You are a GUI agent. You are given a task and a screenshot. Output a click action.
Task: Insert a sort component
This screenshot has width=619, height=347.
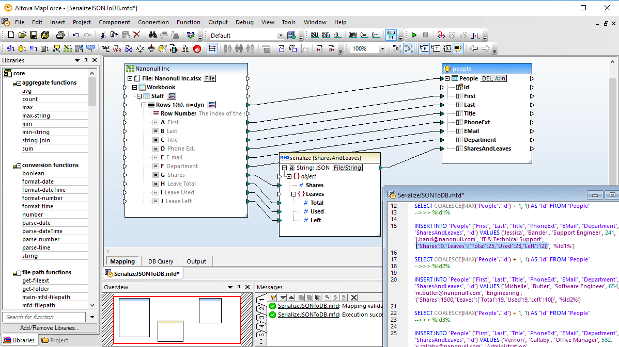coord(140,48)
